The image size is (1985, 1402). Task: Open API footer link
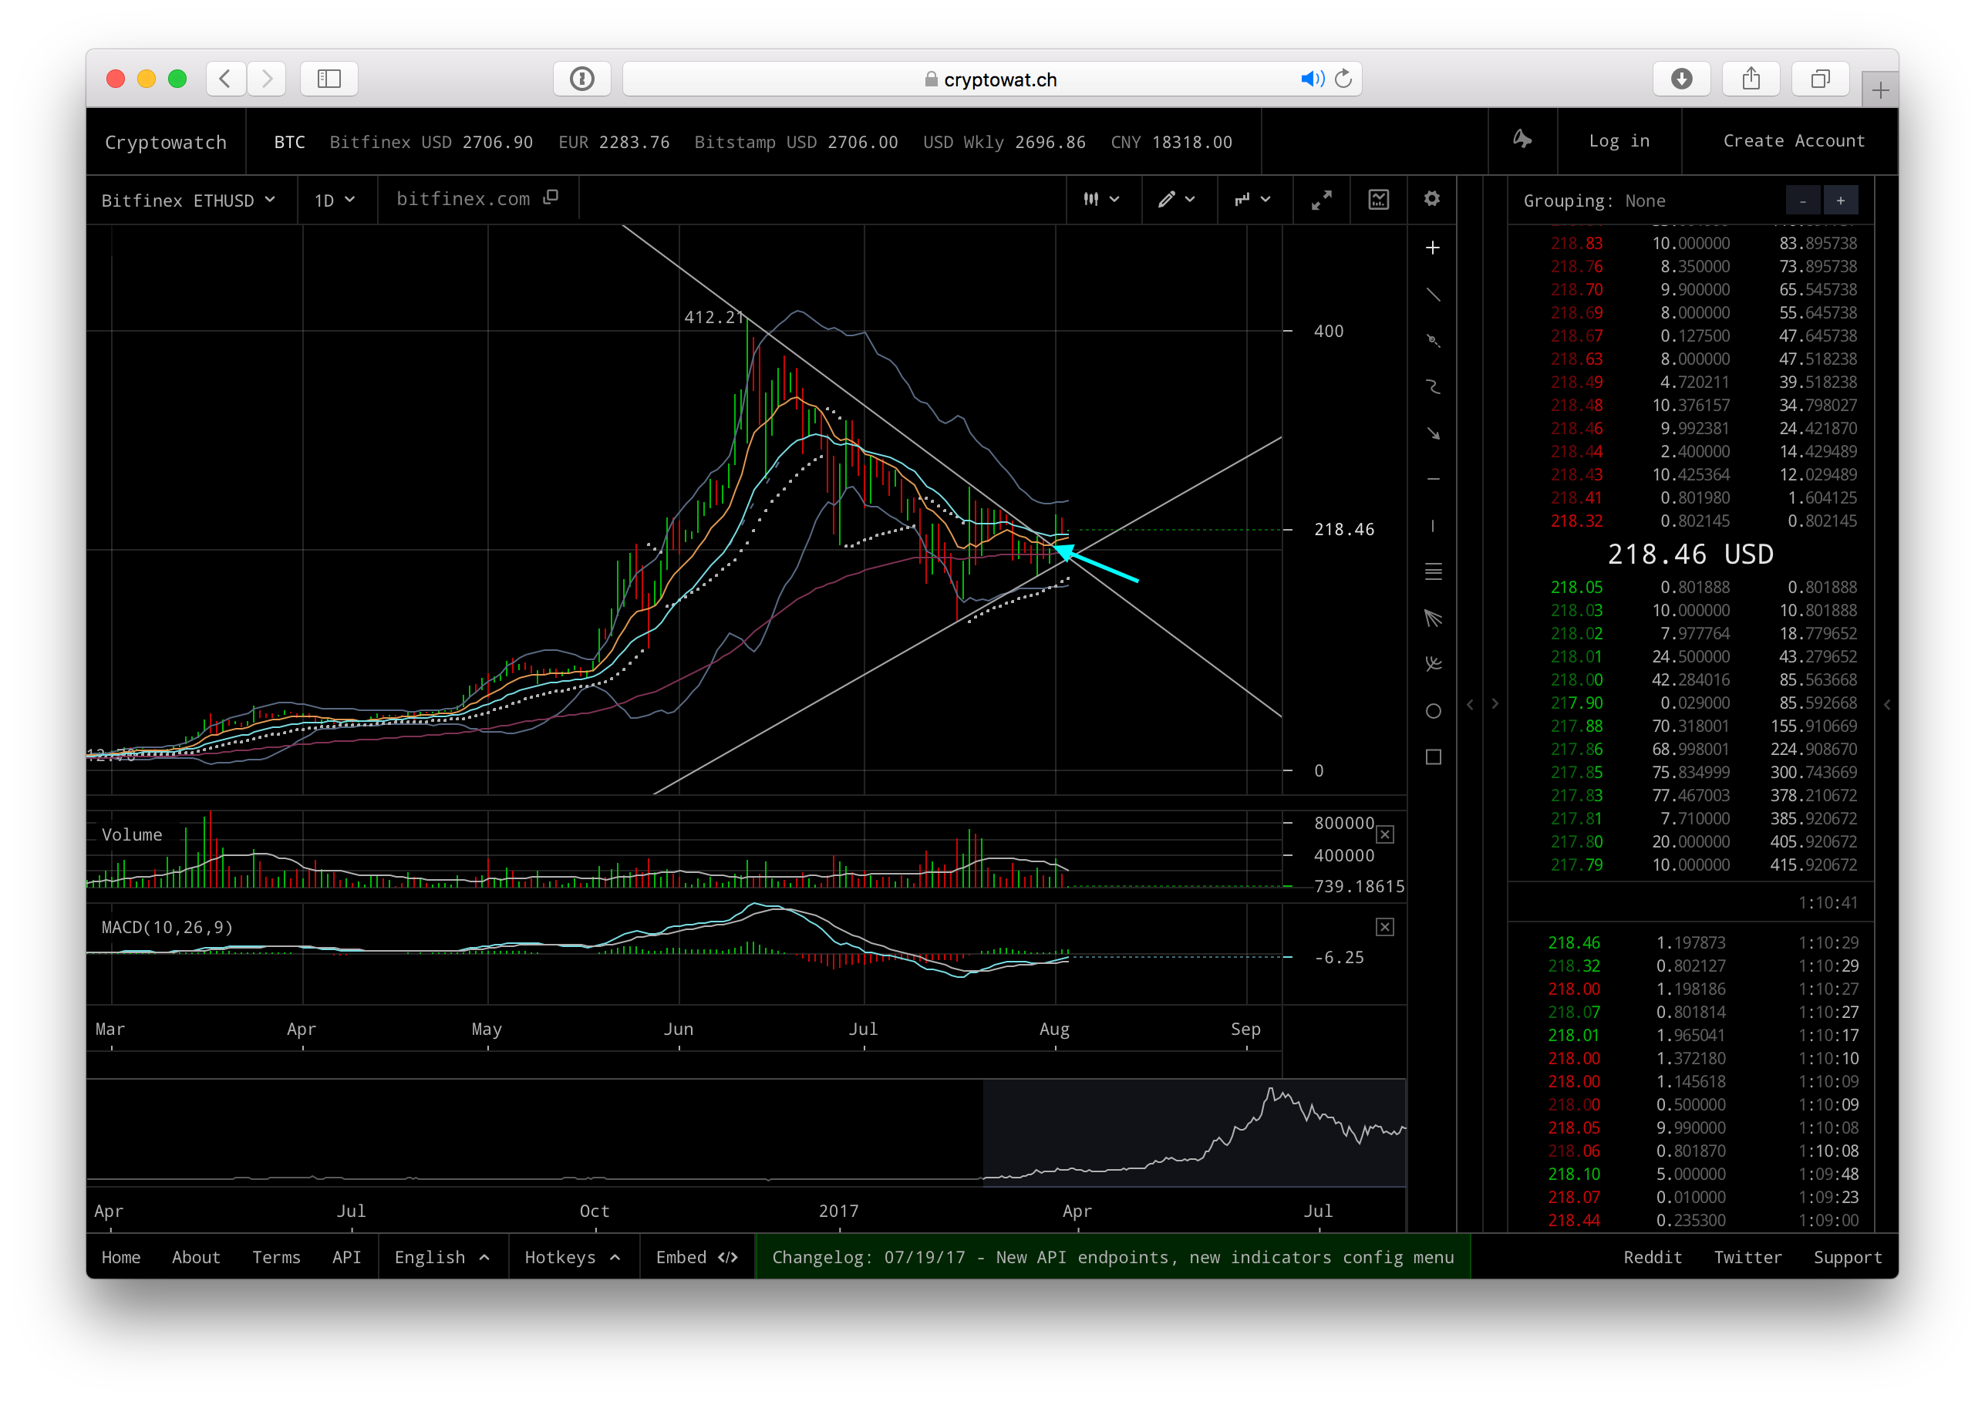click(345, 1257)
